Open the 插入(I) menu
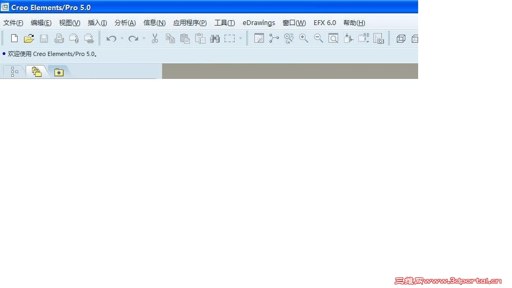 coord(97,23)
